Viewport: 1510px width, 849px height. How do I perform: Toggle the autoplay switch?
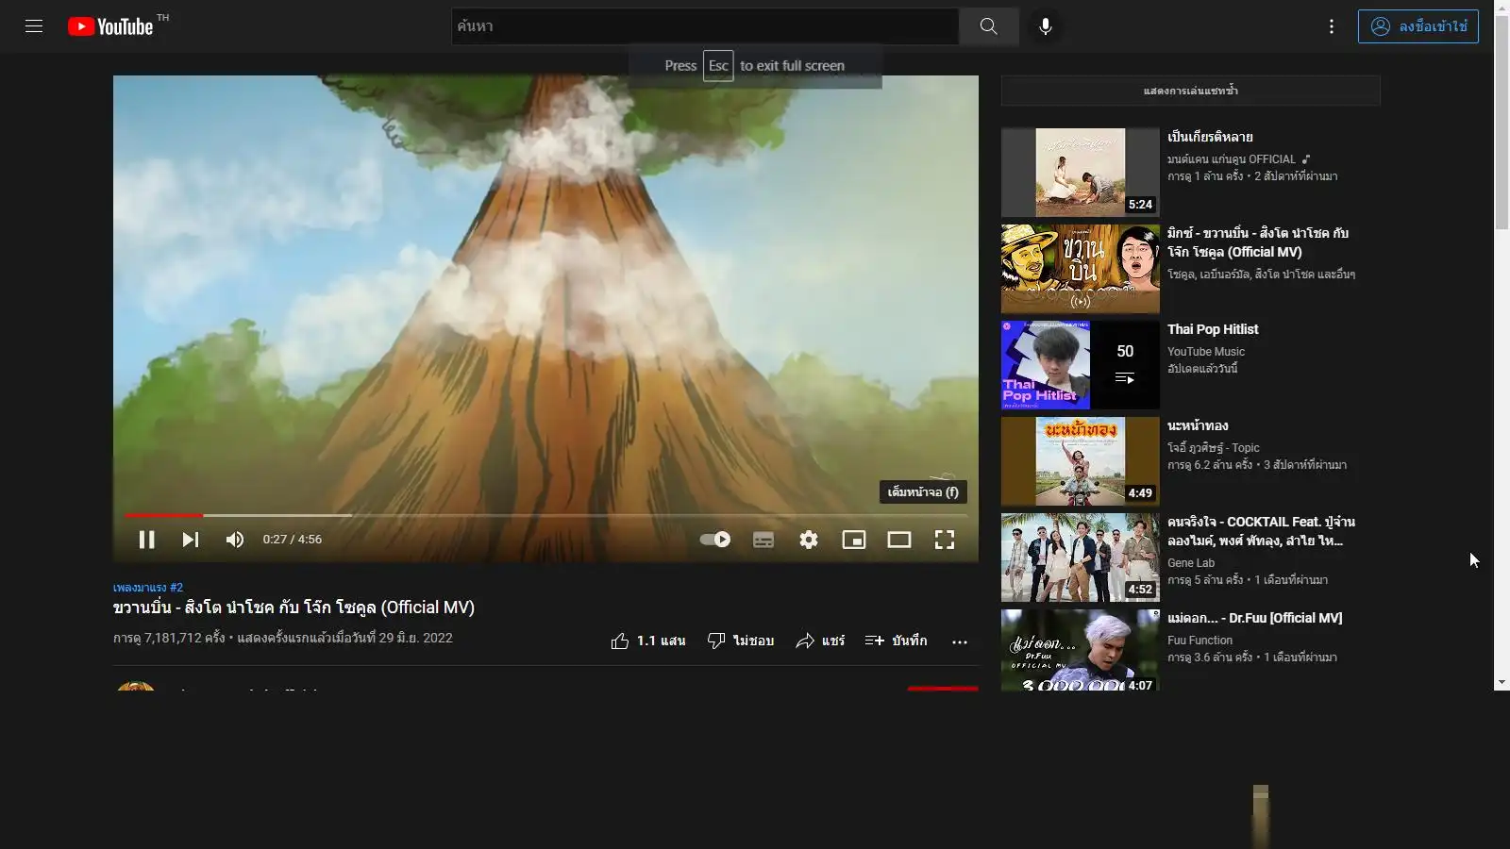[x=715, y=540]
